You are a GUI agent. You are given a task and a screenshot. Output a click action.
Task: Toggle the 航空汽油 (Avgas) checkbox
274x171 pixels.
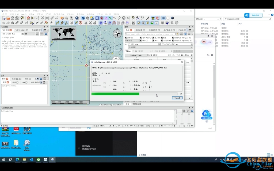tap(173, 37)
